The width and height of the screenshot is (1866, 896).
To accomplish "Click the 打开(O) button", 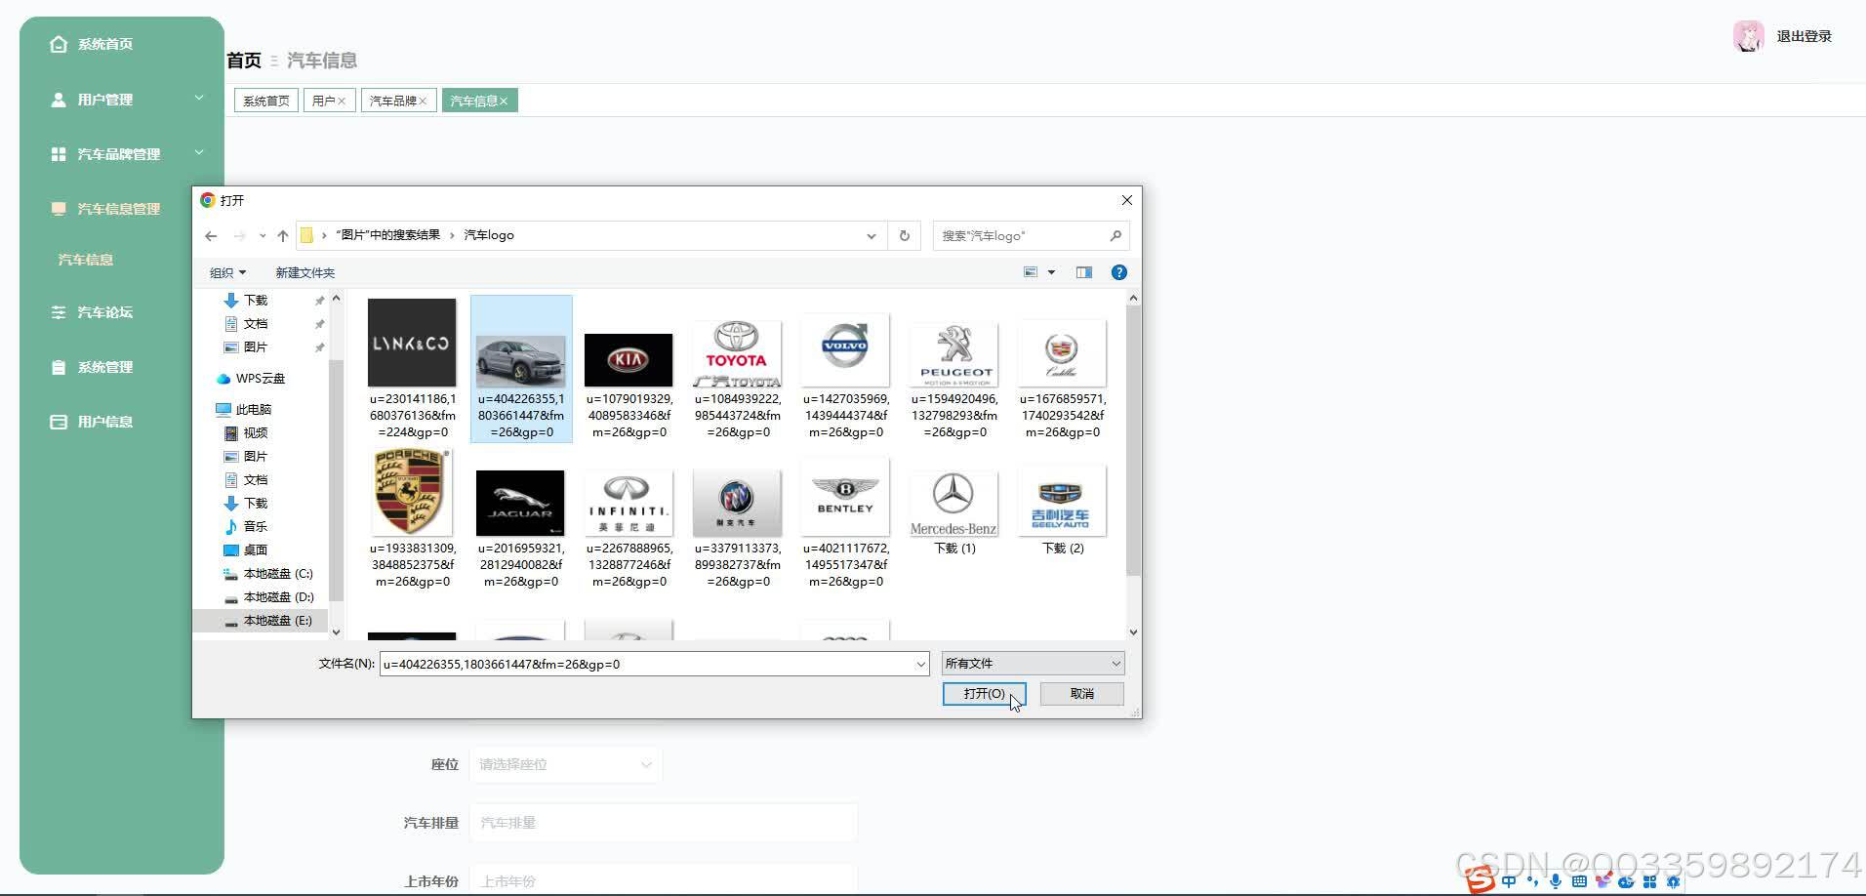I will click(984, 694).
